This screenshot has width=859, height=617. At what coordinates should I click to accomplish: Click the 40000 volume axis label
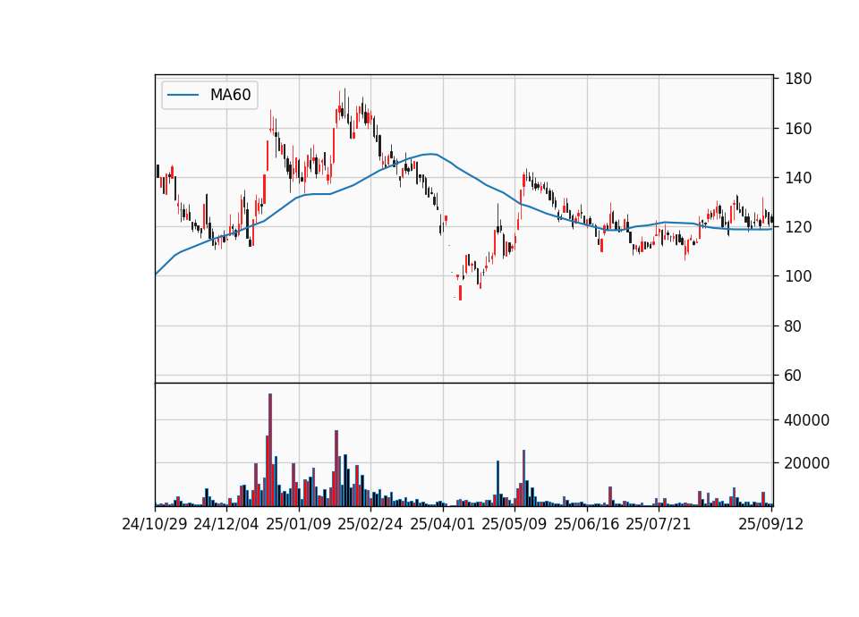pos(807,420)
